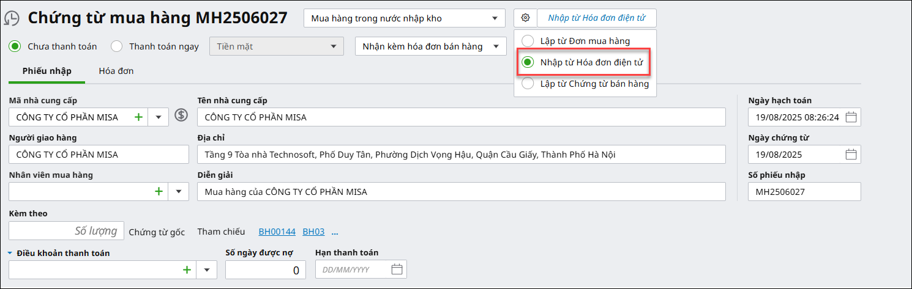
Task: Open calendar for Ngày chứng từ
Action: (851, 154)
